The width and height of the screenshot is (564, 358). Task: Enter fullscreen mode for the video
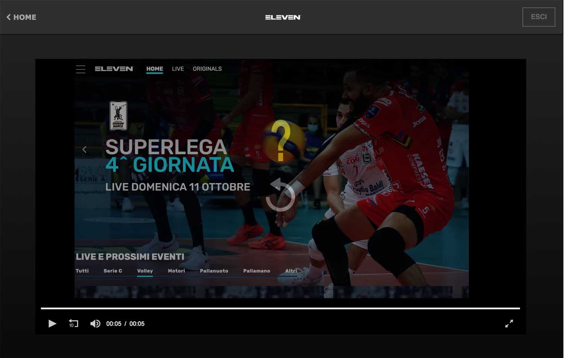pos(509,323)
